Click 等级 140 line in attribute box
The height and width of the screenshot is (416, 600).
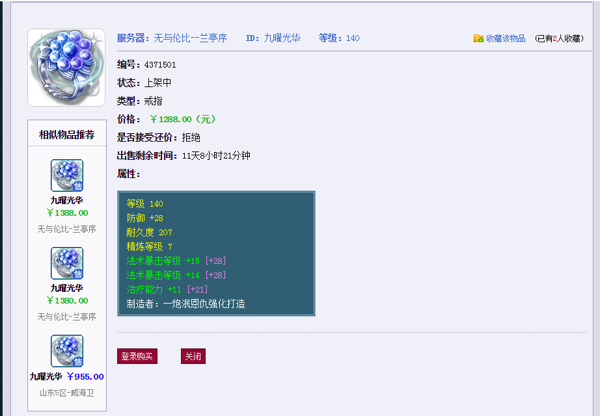pyautogui.click(x=145, y=203)
